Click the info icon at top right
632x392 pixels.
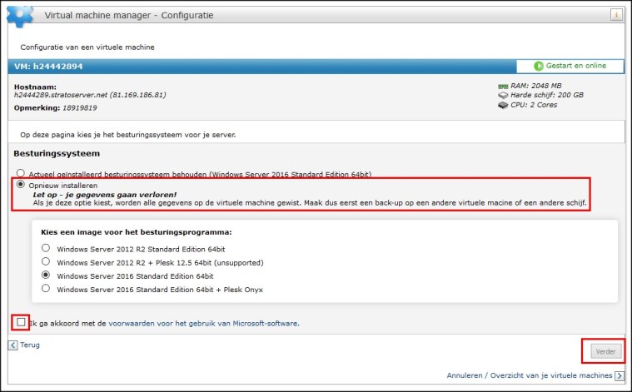tap(616, 14)
